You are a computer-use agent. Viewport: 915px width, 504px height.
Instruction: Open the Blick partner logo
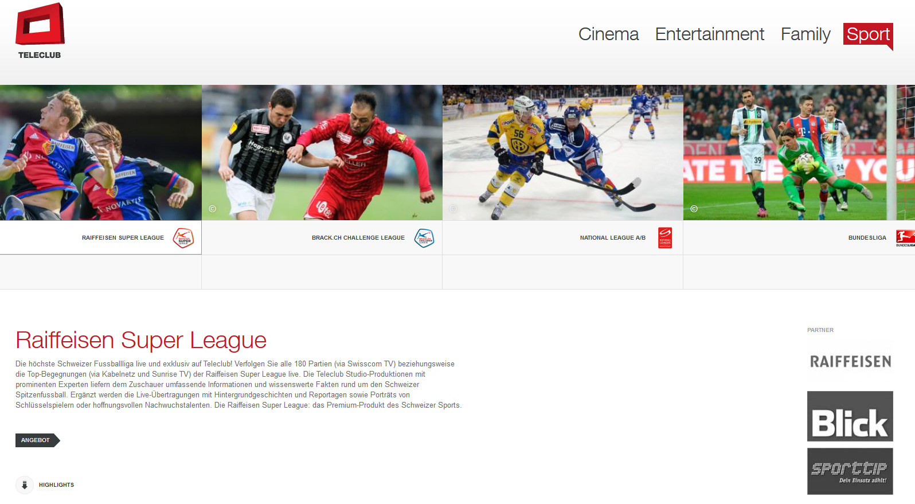click(850, 416)
